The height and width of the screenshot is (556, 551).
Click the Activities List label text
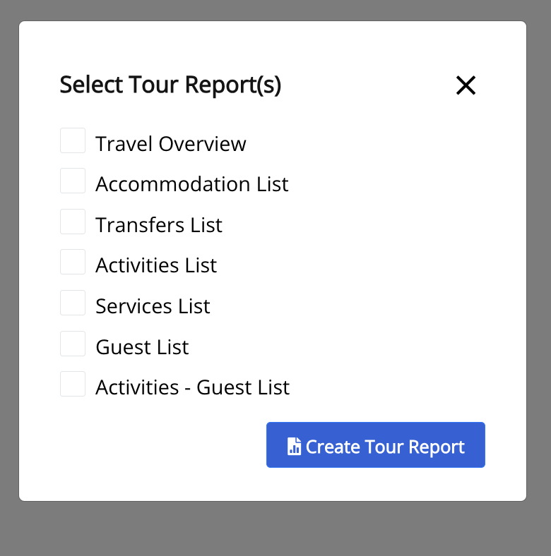(x=156, y=265)
